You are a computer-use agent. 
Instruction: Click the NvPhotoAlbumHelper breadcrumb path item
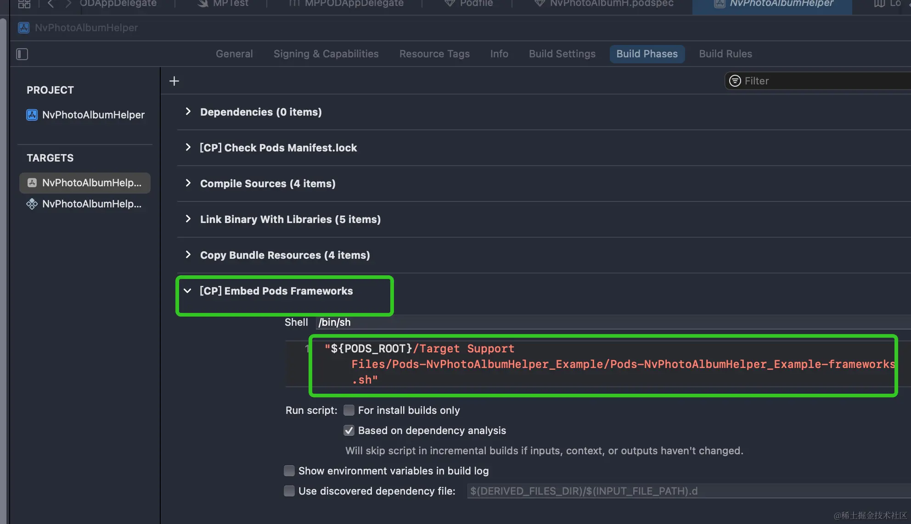[86, 28]
